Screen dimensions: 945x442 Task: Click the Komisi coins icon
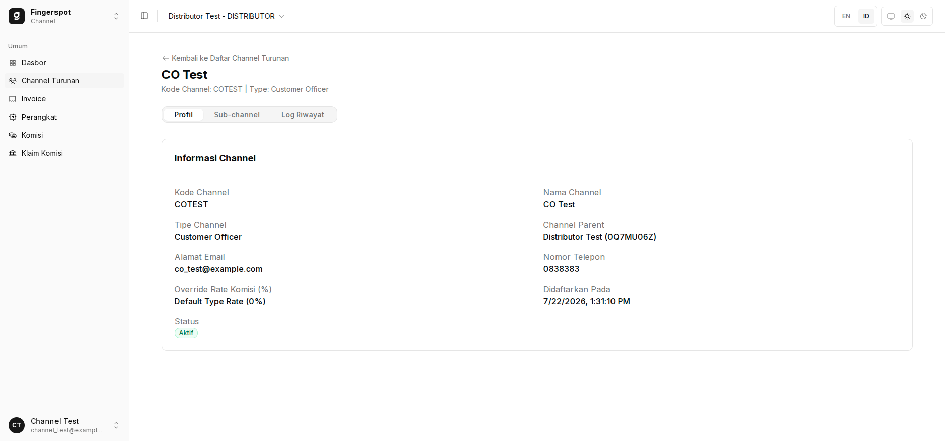coord(13,135)
